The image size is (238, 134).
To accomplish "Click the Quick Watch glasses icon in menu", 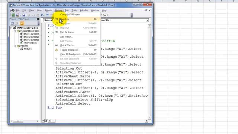I will pyautogui.click(x=56, y=45).
